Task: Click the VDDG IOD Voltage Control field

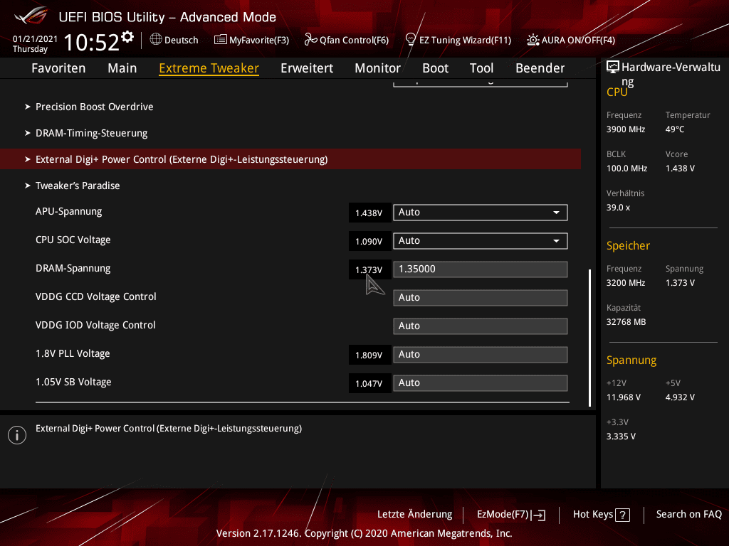Action: (481, 326)
